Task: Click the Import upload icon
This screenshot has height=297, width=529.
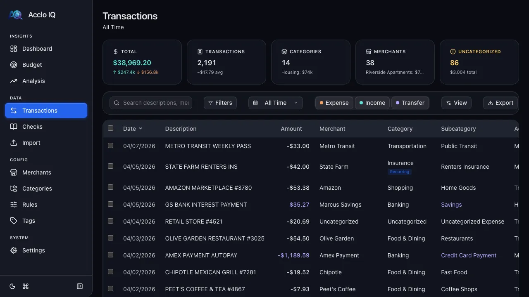Action: tap(14, 143)
